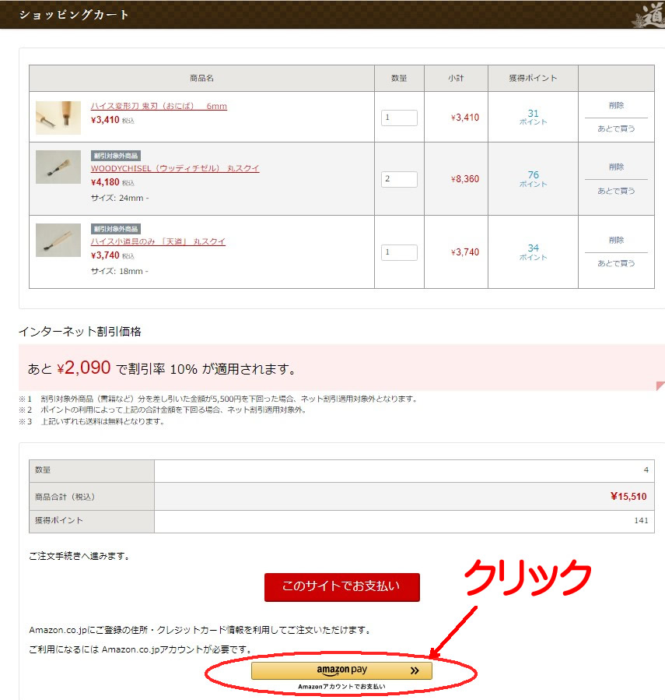Delete the 天道 丸スクイ item with 削除

click(x=616, y=240)
